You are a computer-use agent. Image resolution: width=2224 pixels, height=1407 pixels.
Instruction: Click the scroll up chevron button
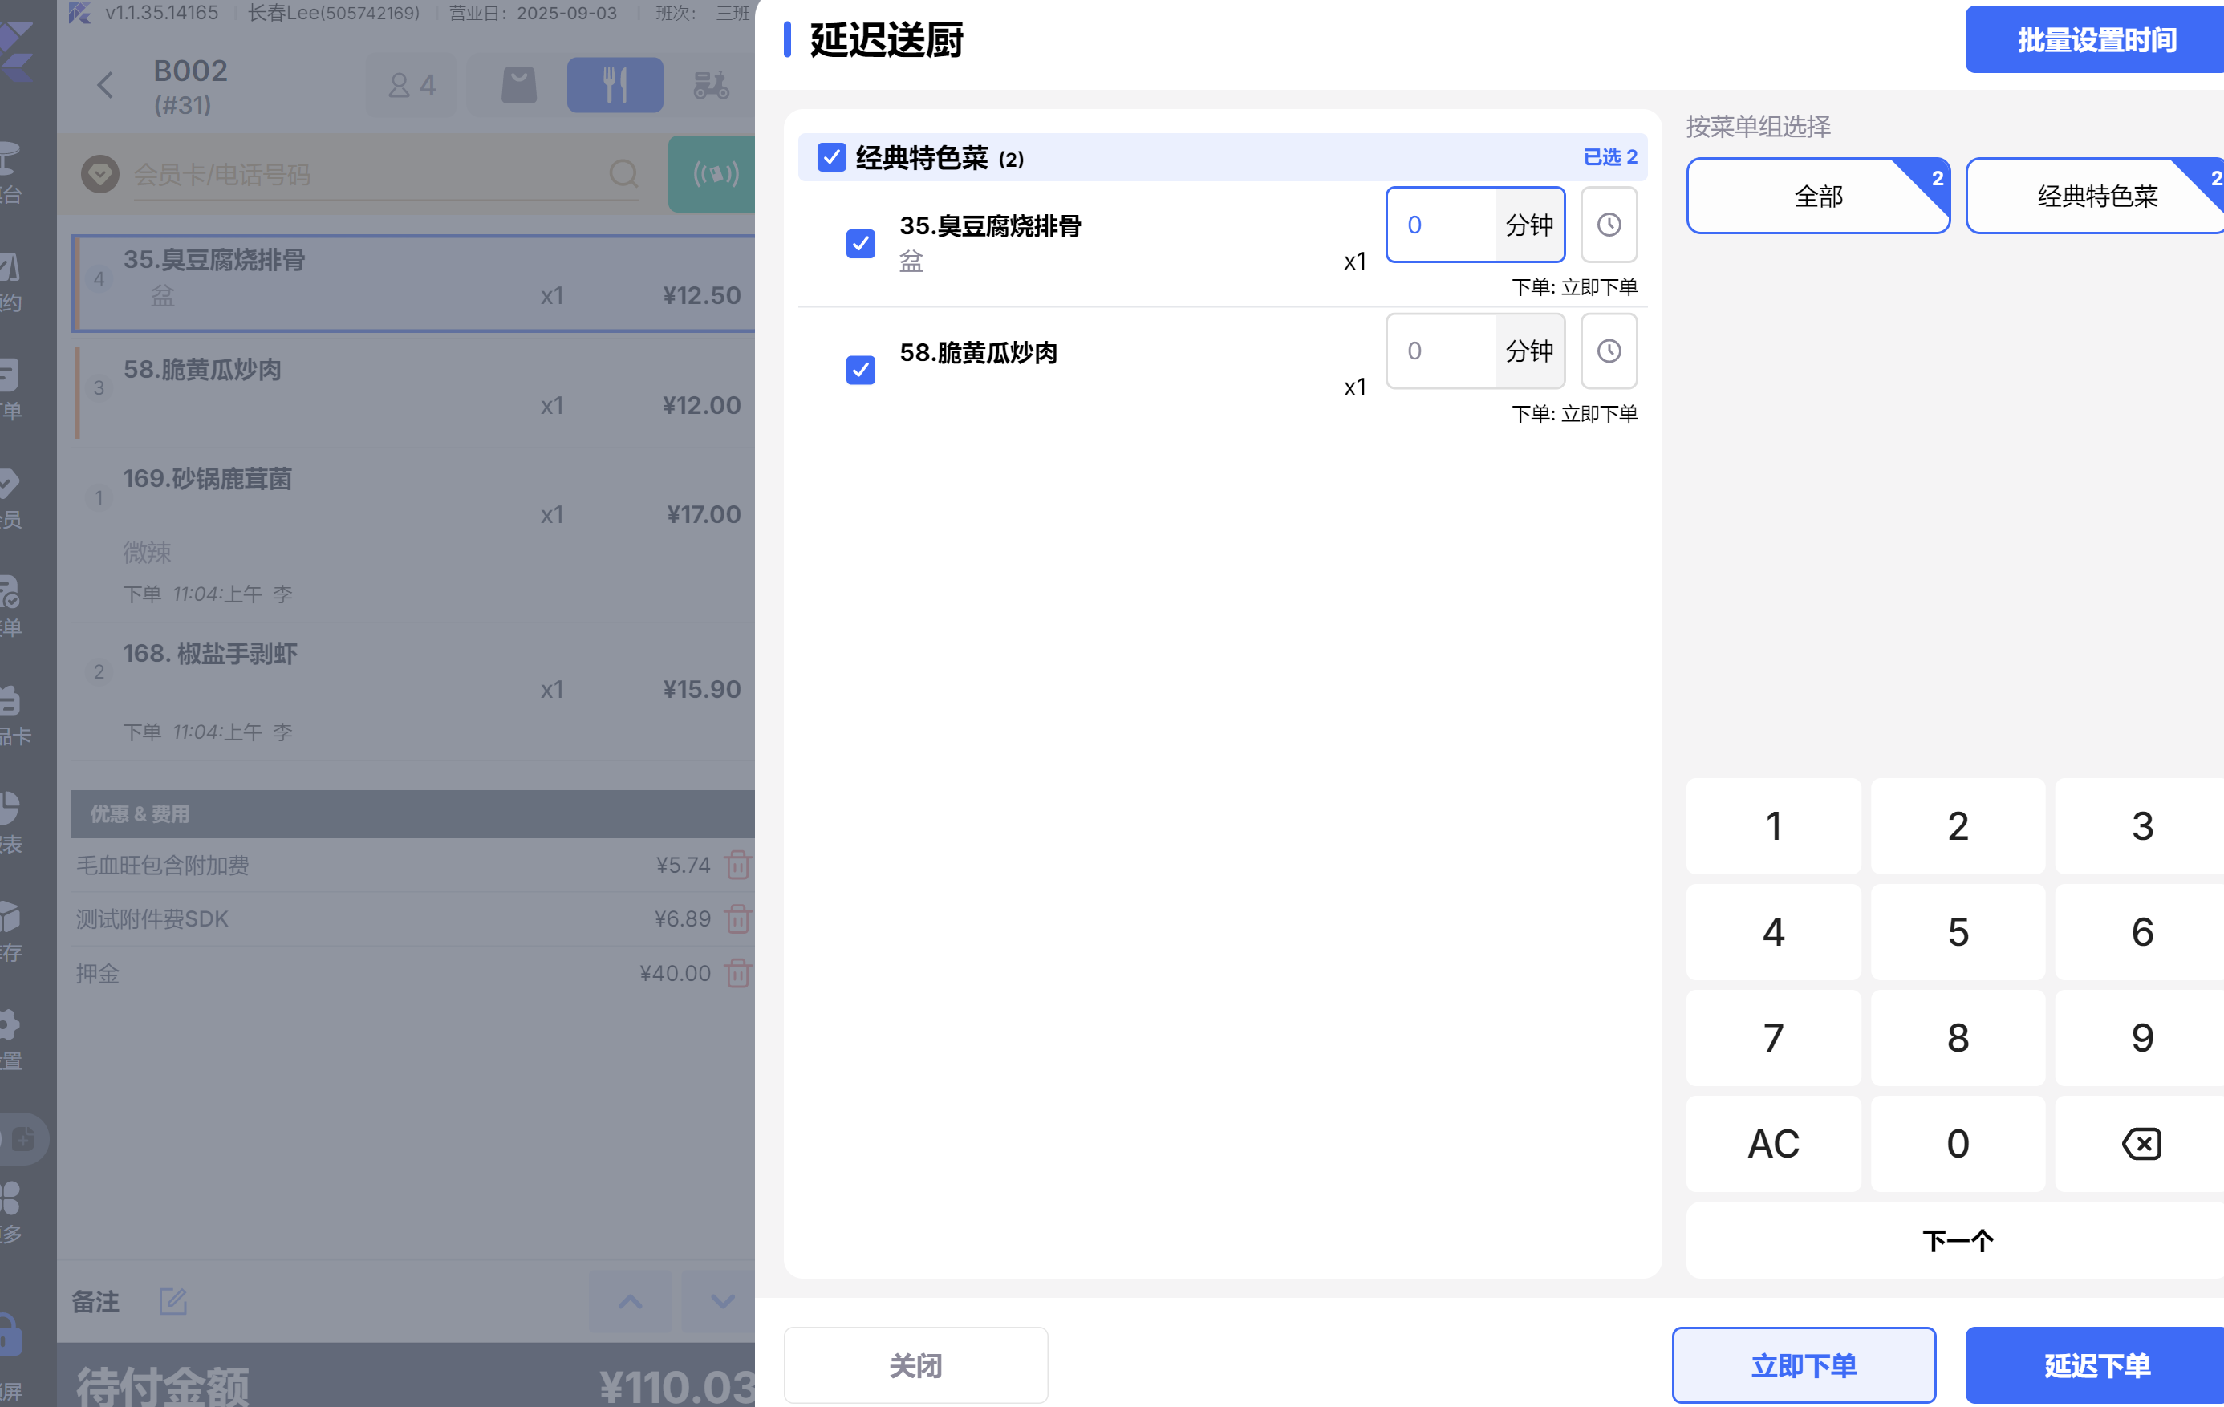coord(630,1301)
